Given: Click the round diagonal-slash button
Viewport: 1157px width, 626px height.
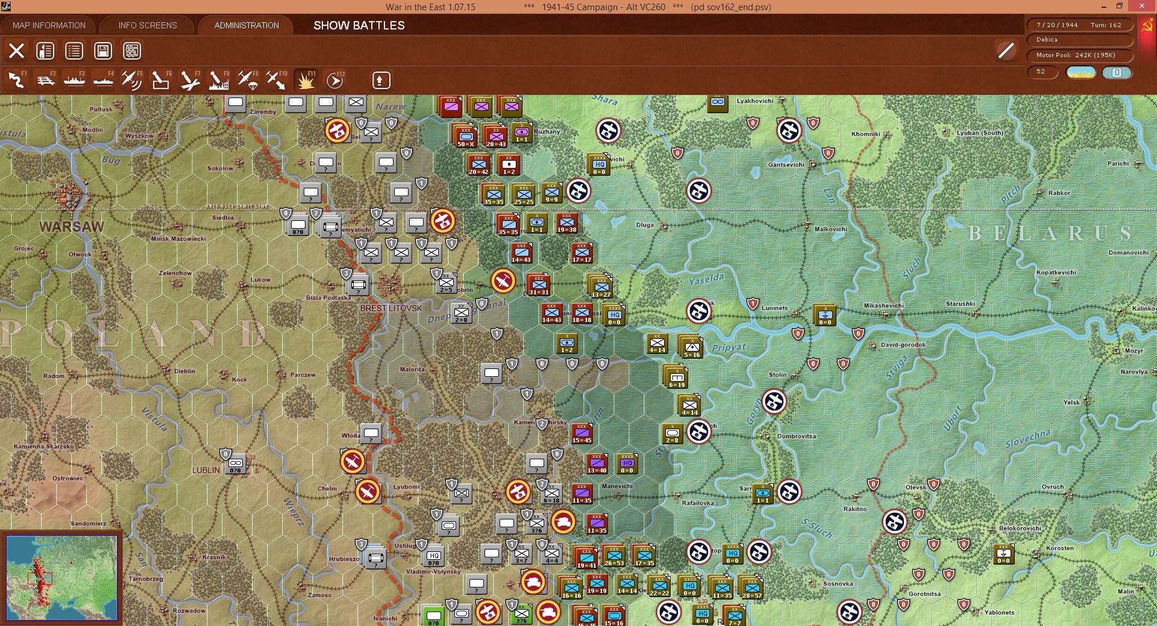Looking at the screenshot, I should pyautogui.click(x=1006, y=51).
